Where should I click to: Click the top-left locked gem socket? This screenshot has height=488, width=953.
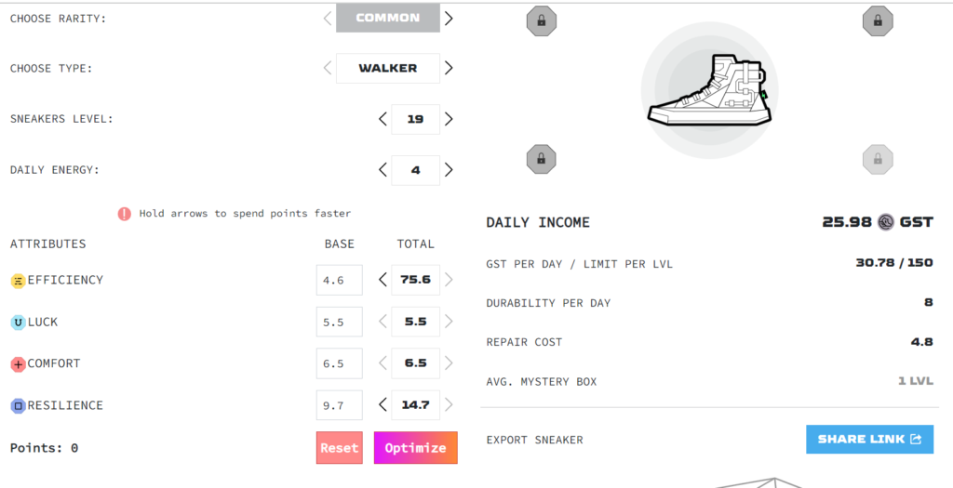click(541, 21)
